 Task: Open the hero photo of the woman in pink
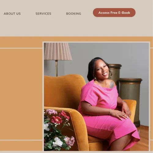tap(96, 97)
